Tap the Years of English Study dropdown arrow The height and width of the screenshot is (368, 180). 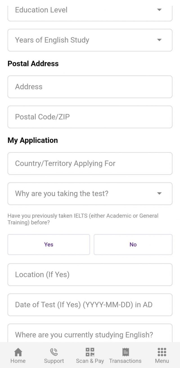[159, 40]
